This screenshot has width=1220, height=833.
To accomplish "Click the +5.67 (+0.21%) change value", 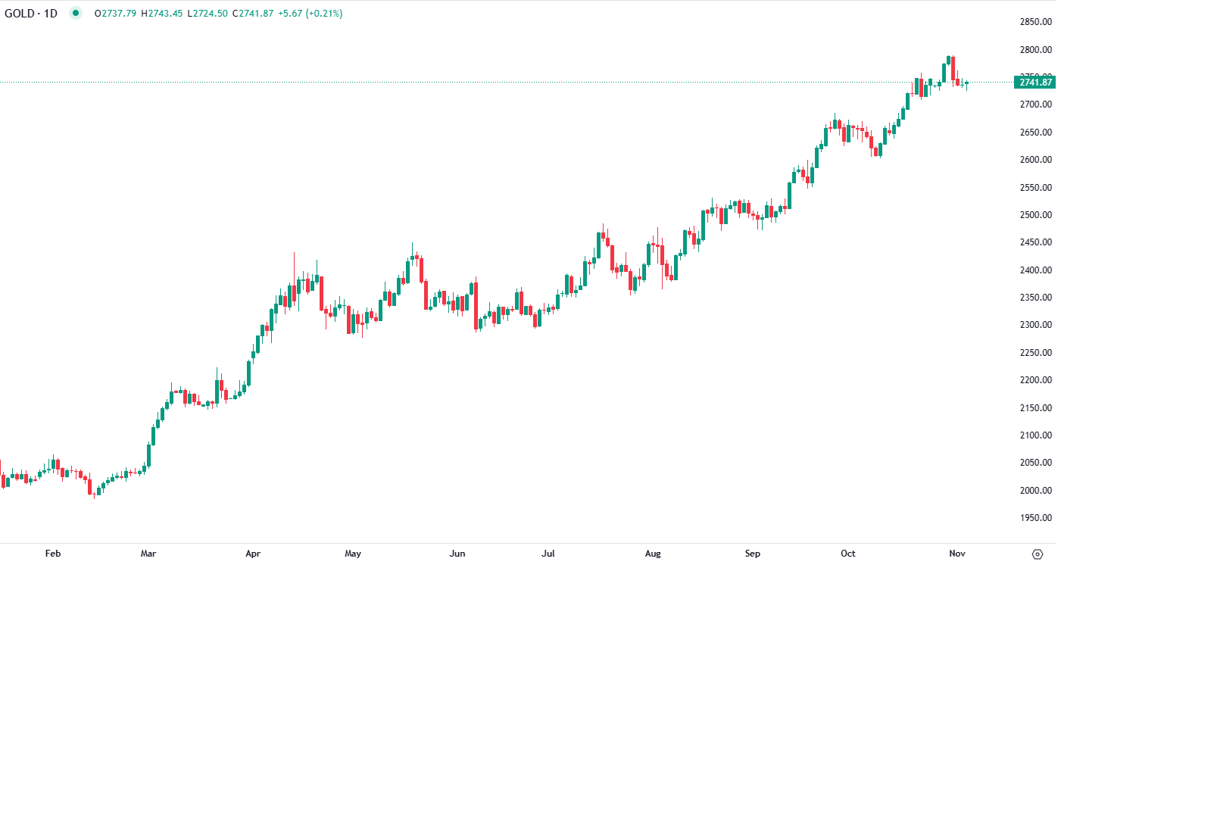I will click(310, 14).
